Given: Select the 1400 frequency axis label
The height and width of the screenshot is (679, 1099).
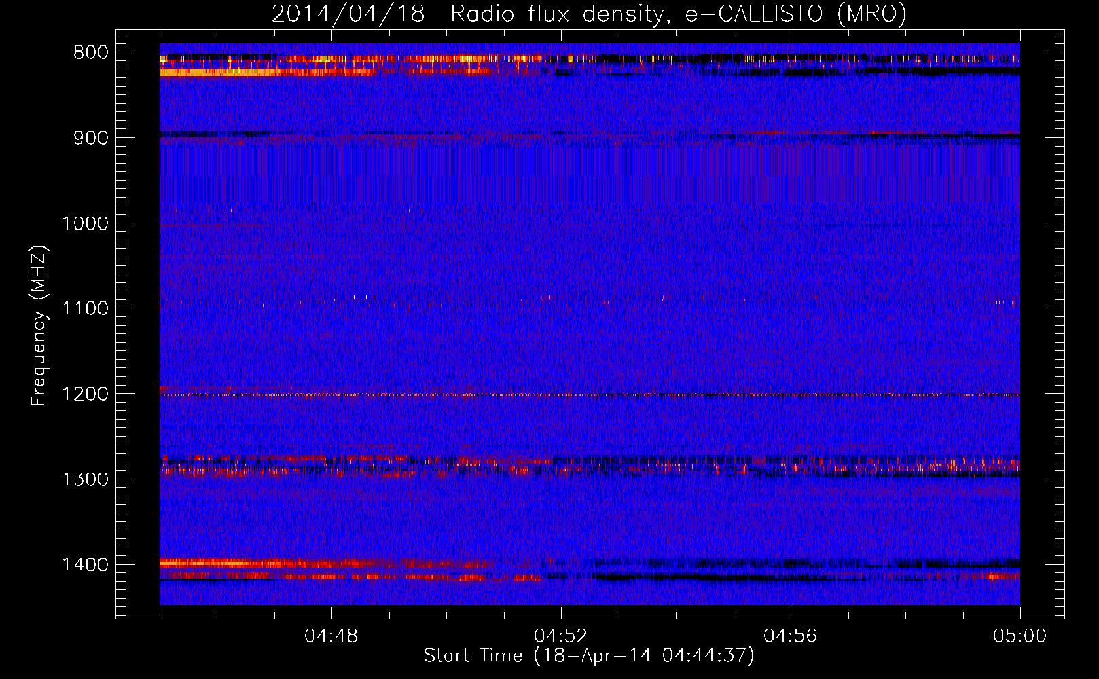Looking at the screenshot, I should 85,565.
